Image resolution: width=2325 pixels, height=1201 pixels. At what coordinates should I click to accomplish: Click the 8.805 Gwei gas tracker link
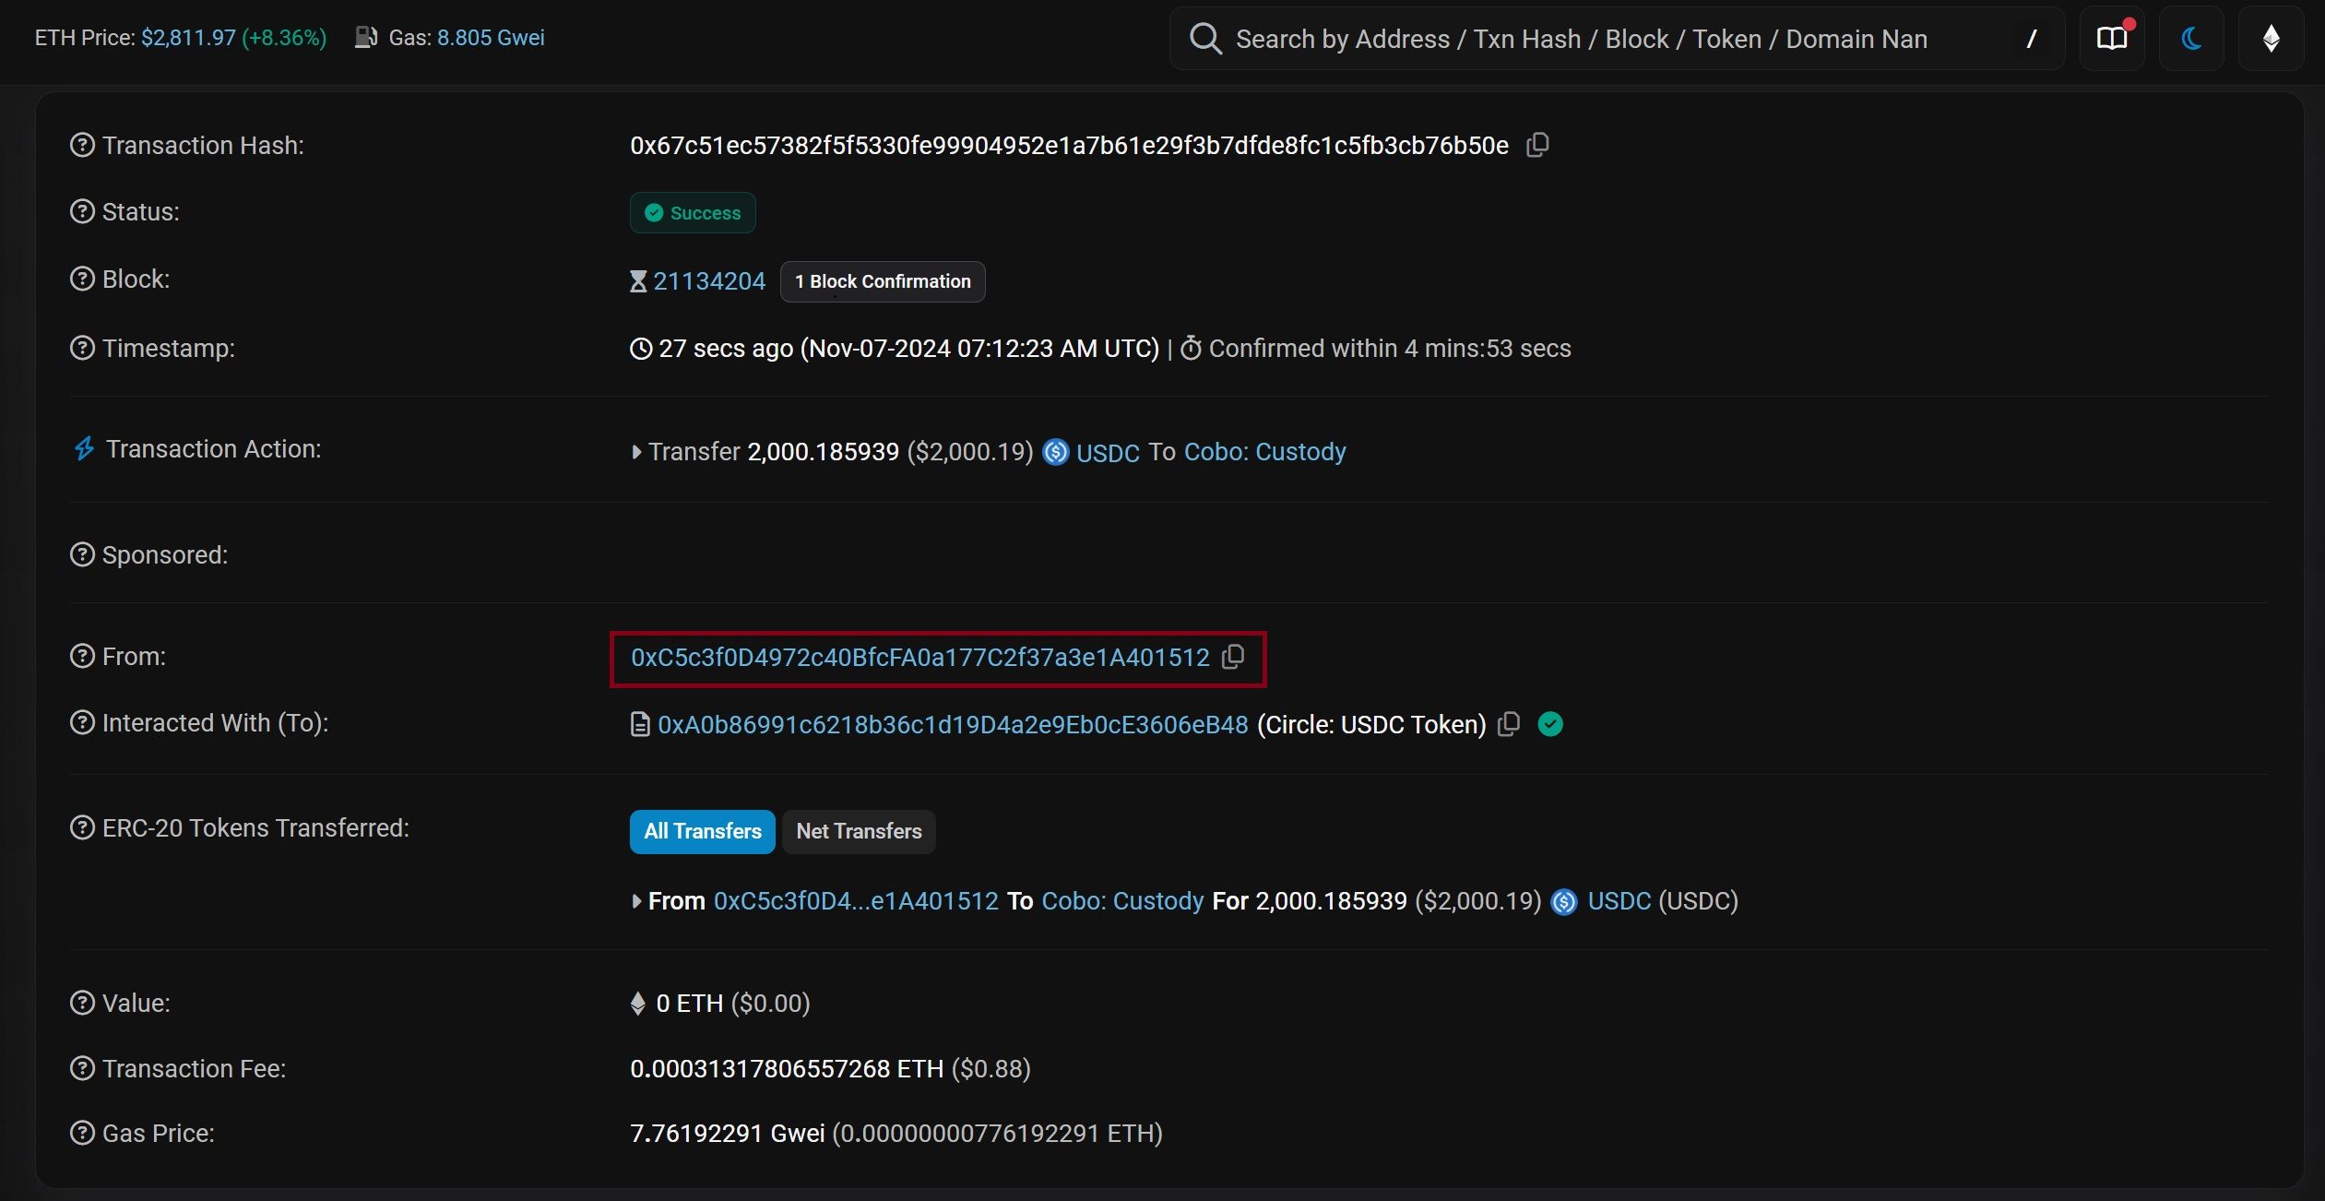[490, 38]
